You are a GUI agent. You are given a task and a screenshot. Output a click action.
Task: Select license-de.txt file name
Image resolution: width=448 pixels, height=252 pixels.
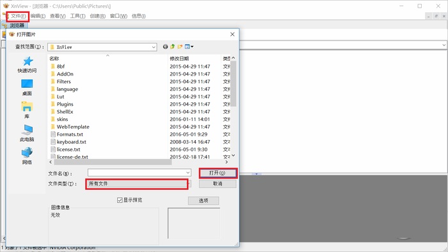click(72, 157)
